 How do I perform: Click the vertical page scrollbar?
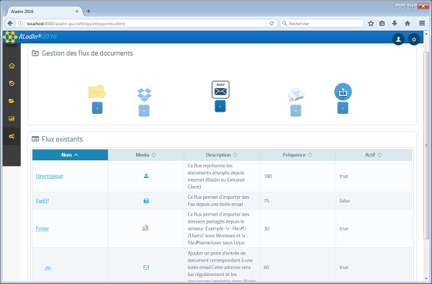tap(426, 145)
